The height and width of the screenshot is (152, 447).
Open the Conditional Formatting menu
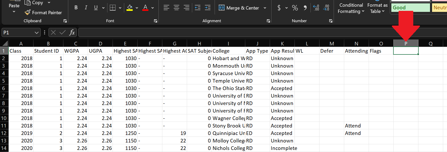[x=351, y=8]
